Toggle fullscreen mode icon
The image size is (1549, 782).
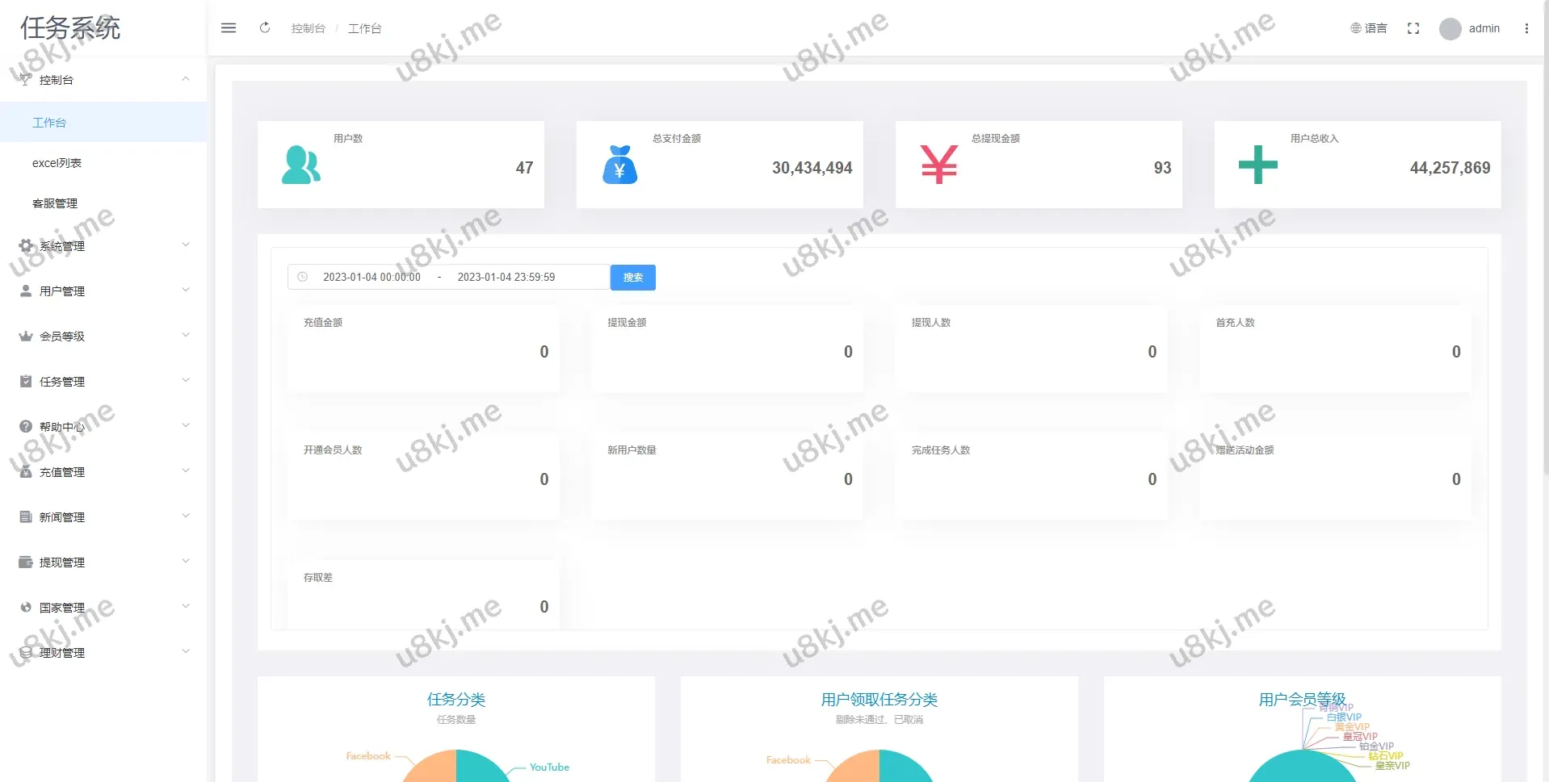1413,28
